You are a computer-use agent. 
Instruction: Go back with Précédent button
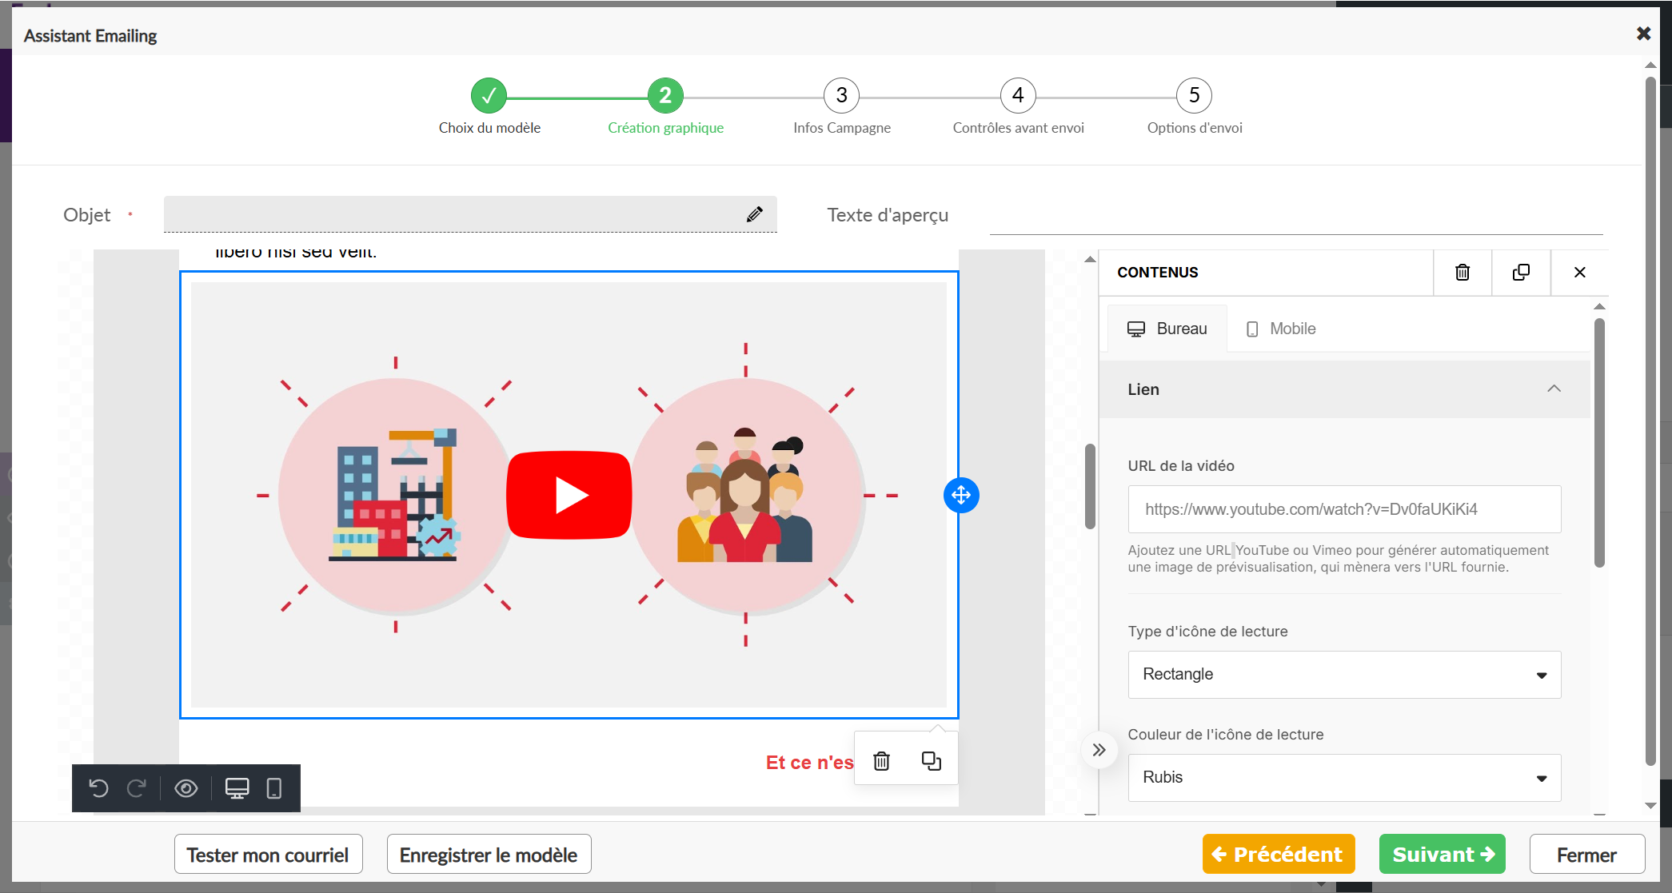tap(1279, 855)
